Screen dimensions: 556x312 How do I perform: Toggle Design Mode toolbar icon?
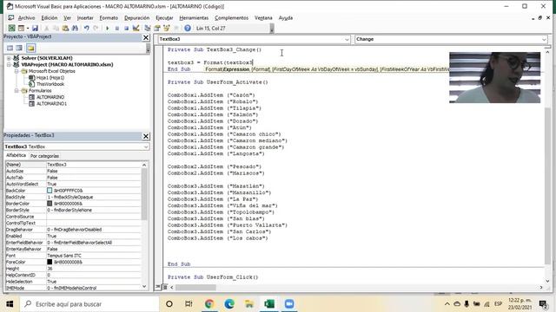(x=136, y=28)
